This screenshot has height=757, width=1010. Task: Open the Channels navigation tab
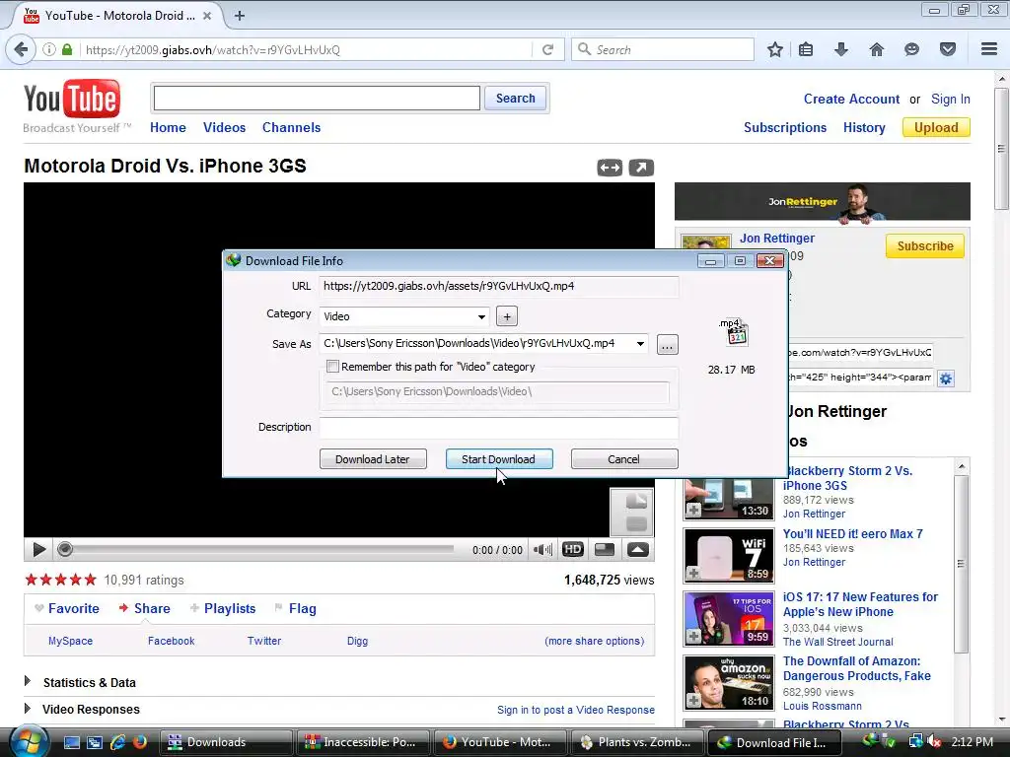pos(291,127)
